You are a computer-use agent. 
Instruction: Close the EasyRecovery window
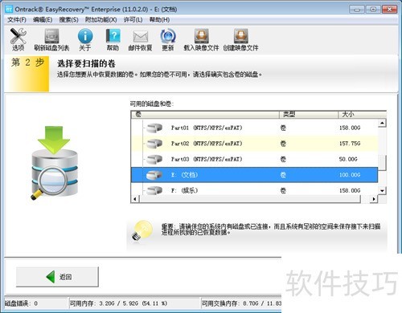point(389,10)
